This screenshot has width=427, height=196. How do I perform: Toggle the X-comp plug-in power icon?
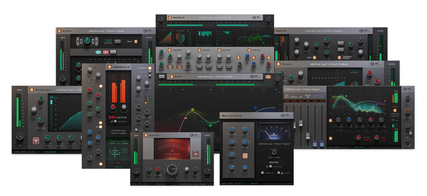pos(279,64)
